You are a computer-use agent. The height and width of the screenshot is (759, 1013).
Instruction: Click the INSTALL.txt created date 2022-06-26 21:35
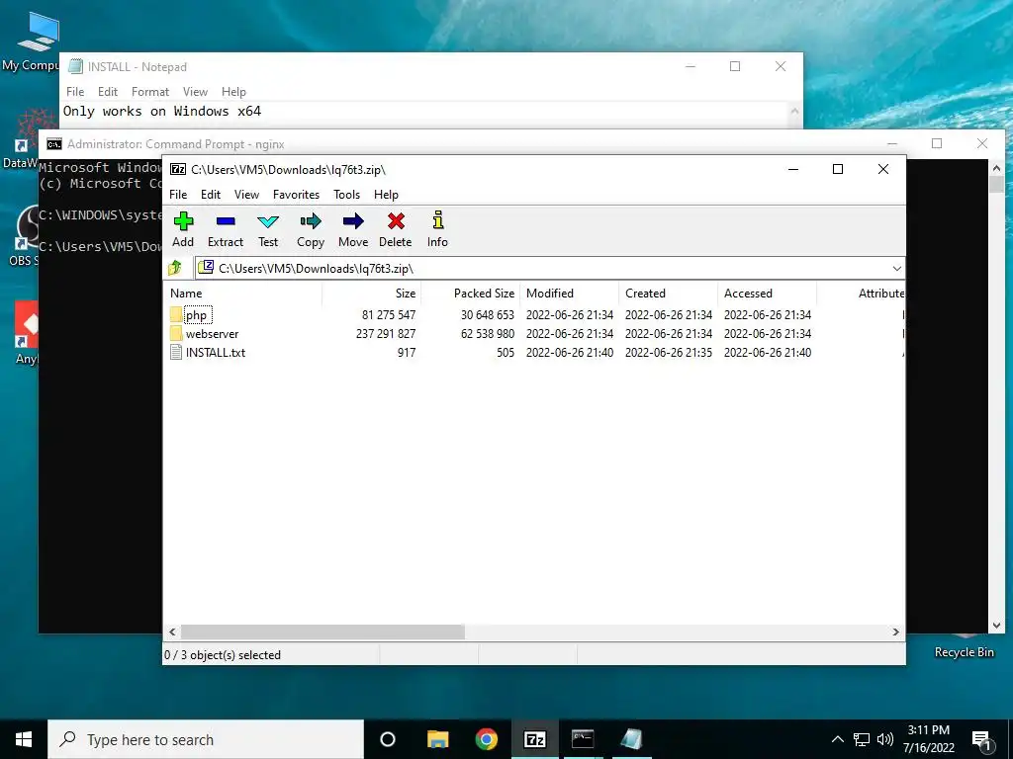point(668,353)
